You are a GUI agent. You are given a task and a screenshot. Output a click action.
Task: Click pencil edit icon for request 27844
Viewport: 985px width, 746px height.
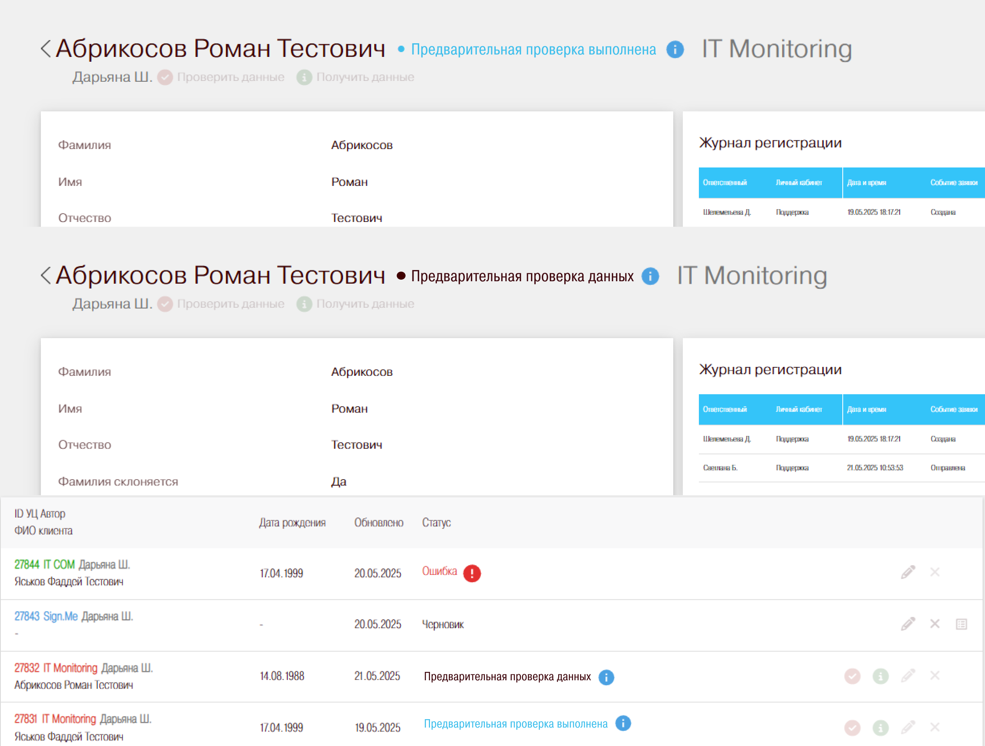(908, 572)
